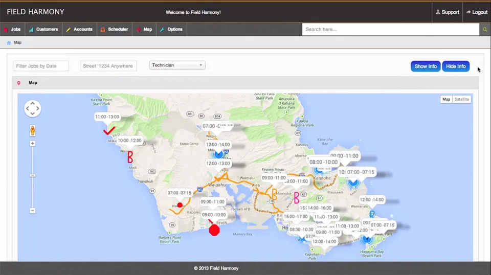Click the Field Harmony logo
The image size is (491, 275).
(35, 12)
